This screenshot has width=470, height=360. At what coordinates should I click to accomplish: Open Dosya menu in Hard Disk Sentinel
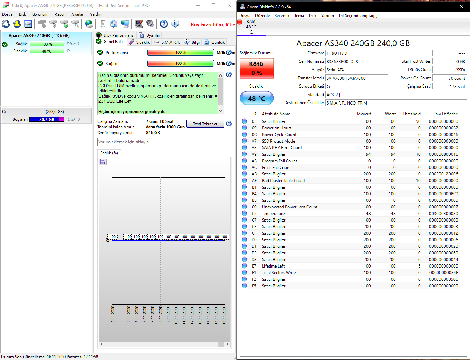(7, 14)
